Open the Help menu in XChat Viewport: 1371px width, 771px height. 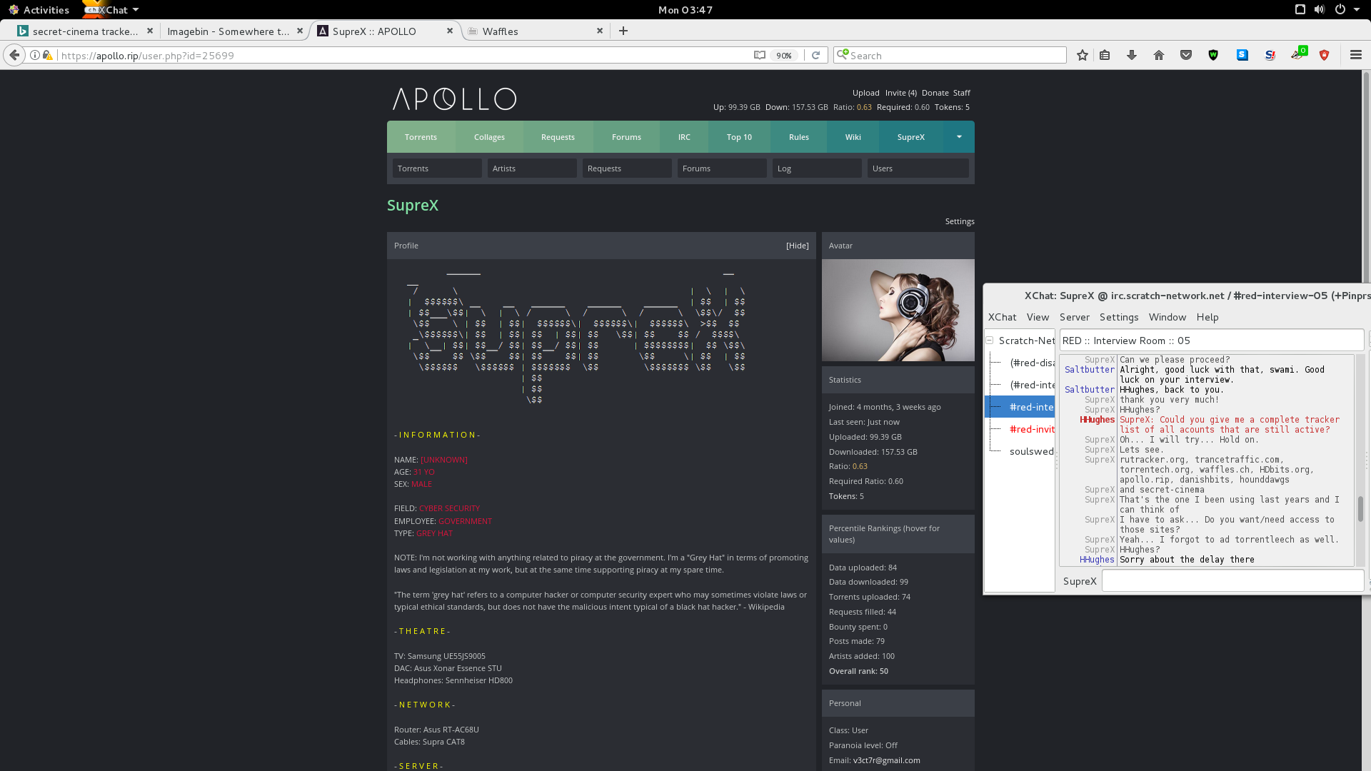point(1207,317)
